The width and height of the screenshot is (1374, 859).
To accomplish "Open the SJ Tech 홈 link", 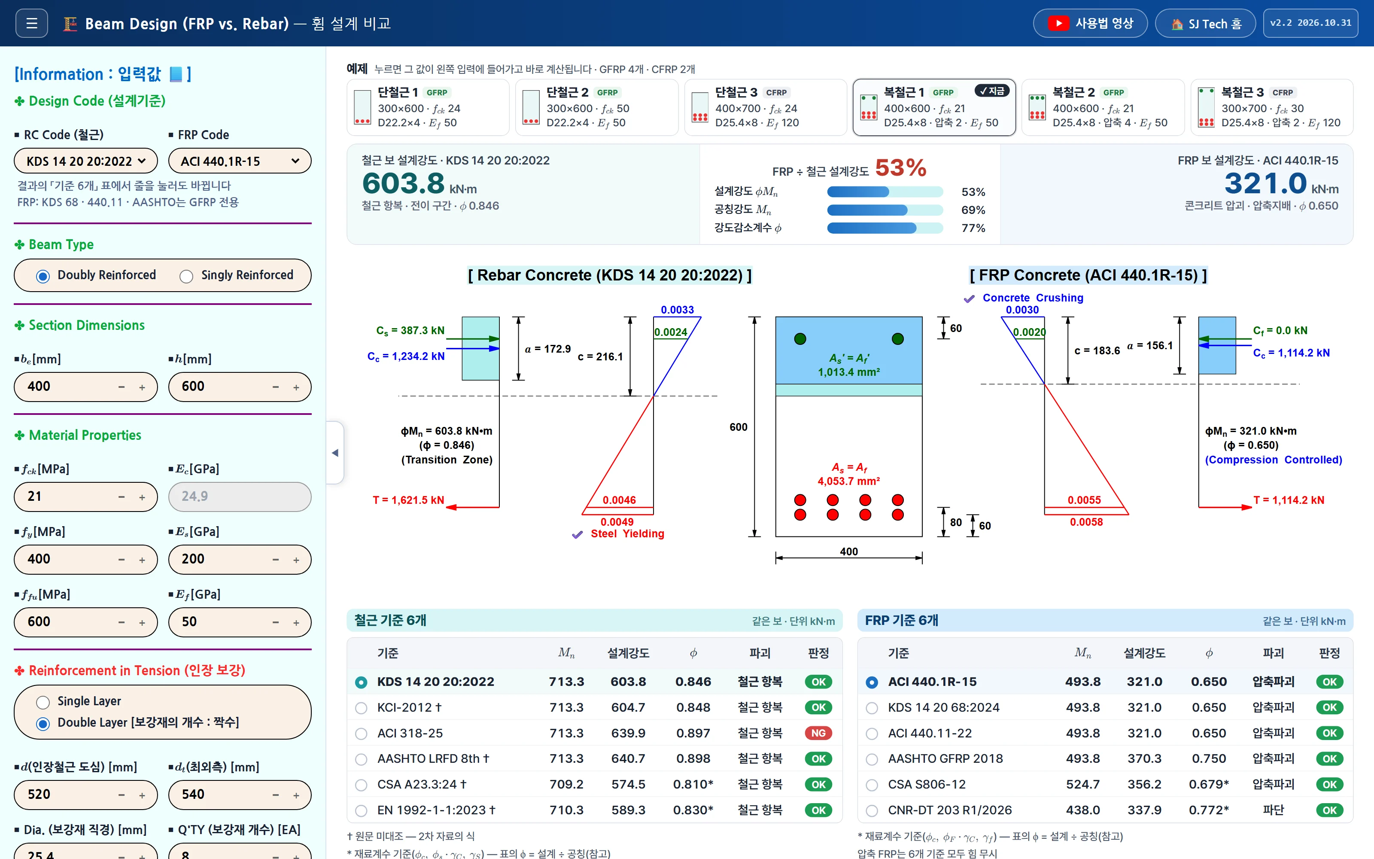I will tap(1205, 23).
